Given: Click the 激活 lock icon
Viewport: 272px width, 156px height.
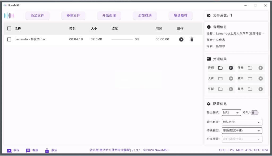Looking at the screenshot, I should tap(47, 150).
